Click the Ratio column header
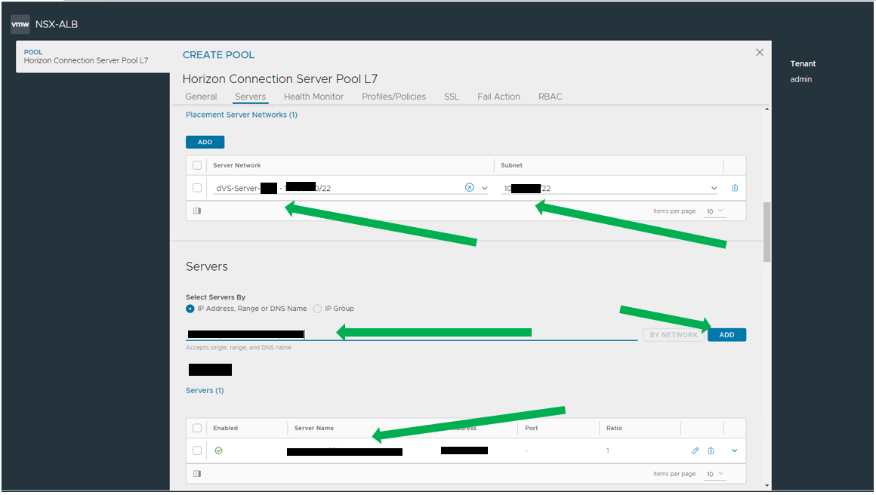This screenshot has width=876, height=495. click(x=614, y=428)
